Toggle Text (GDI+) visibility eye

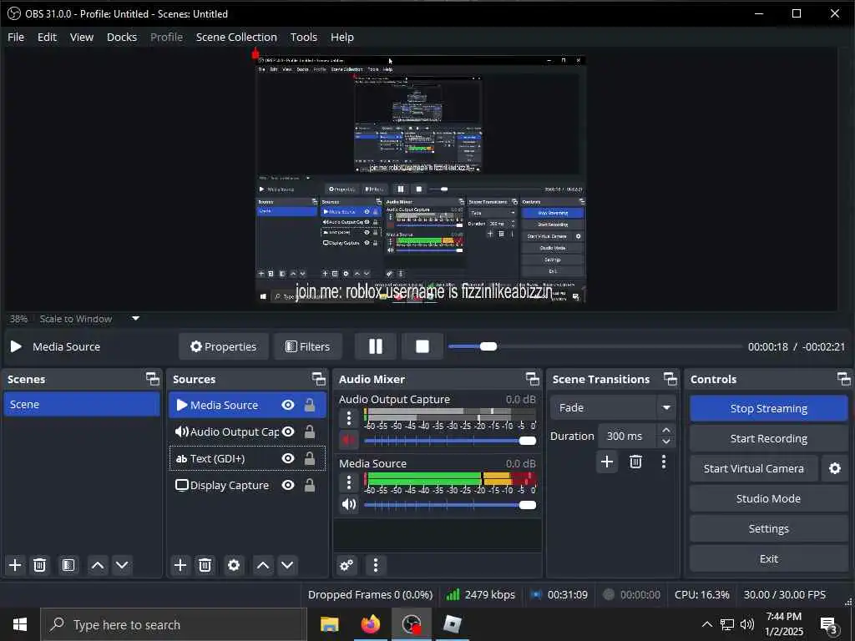click(288, 458)
